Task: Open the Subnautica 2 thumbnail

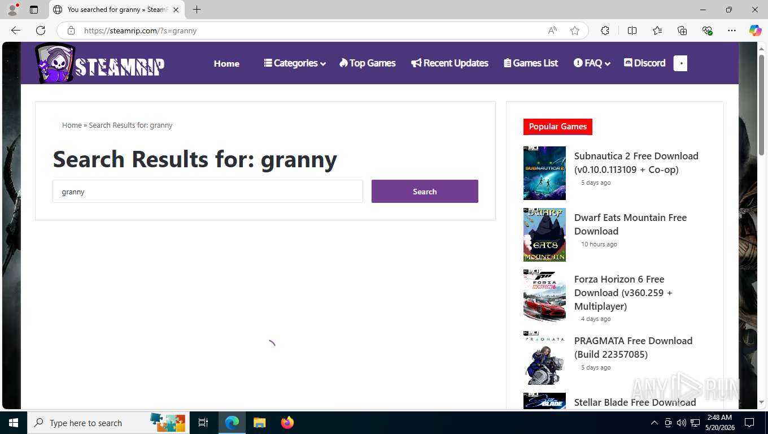Action: pyautogui.click(x=544, y=173)
